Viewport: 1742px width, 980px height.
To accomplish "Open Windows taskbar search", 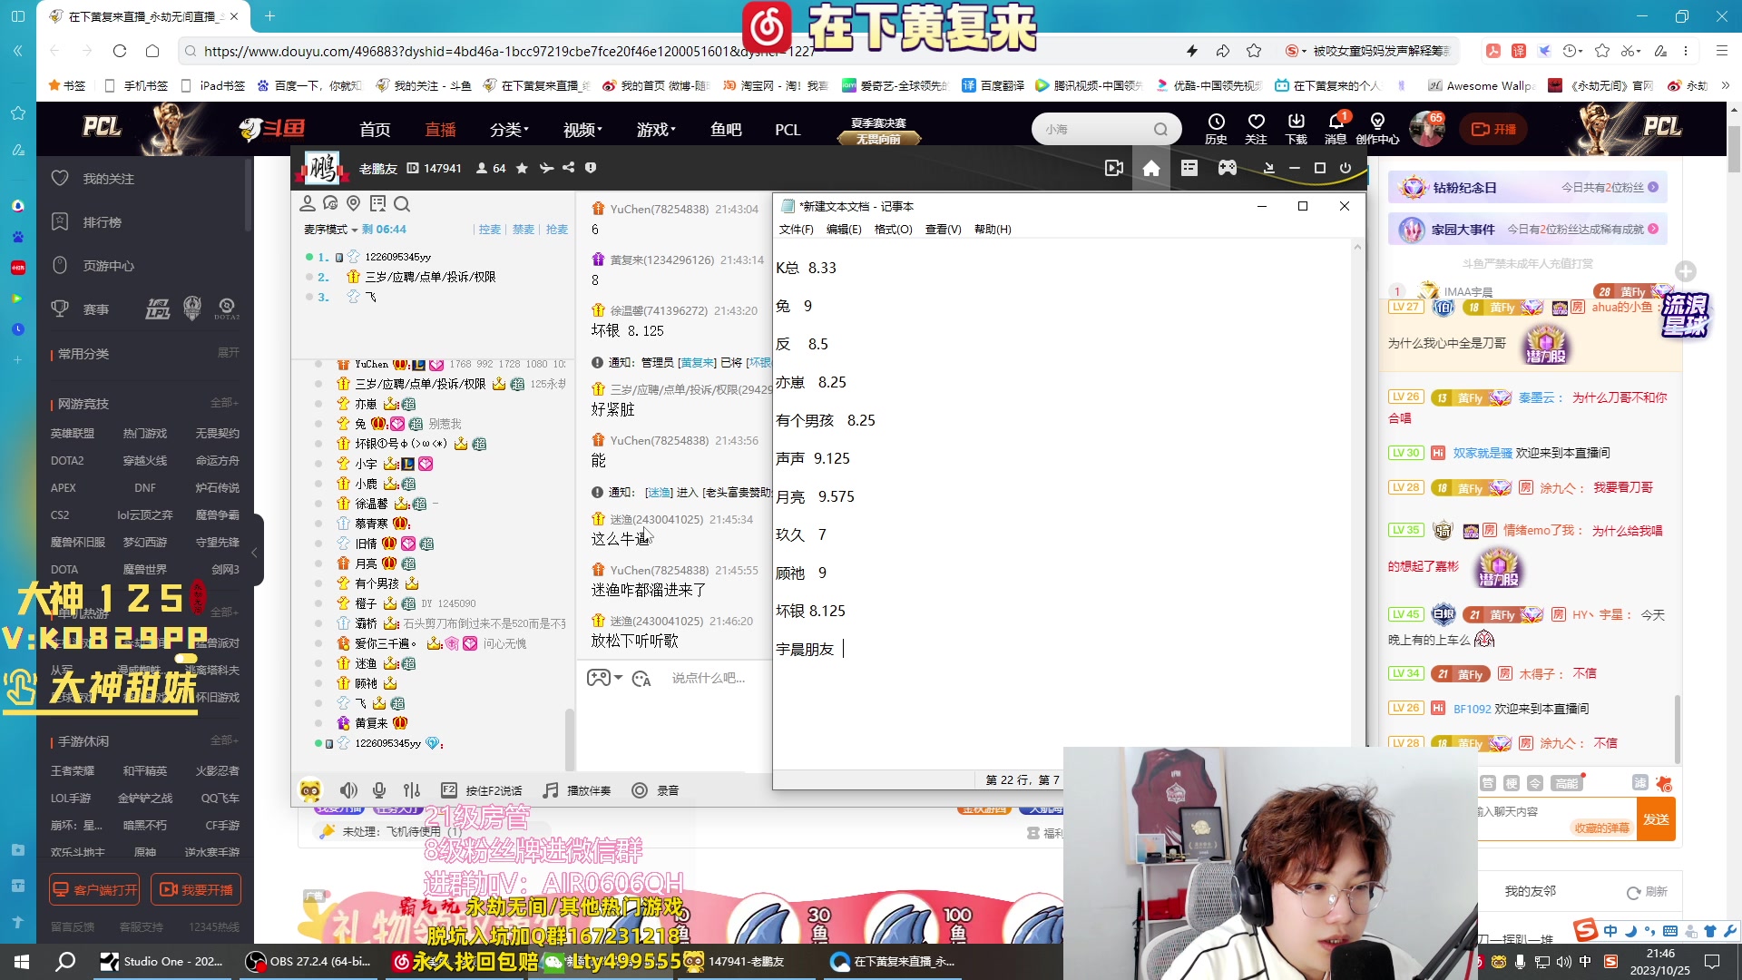I will pyautogui.click(x=65, y=961).
